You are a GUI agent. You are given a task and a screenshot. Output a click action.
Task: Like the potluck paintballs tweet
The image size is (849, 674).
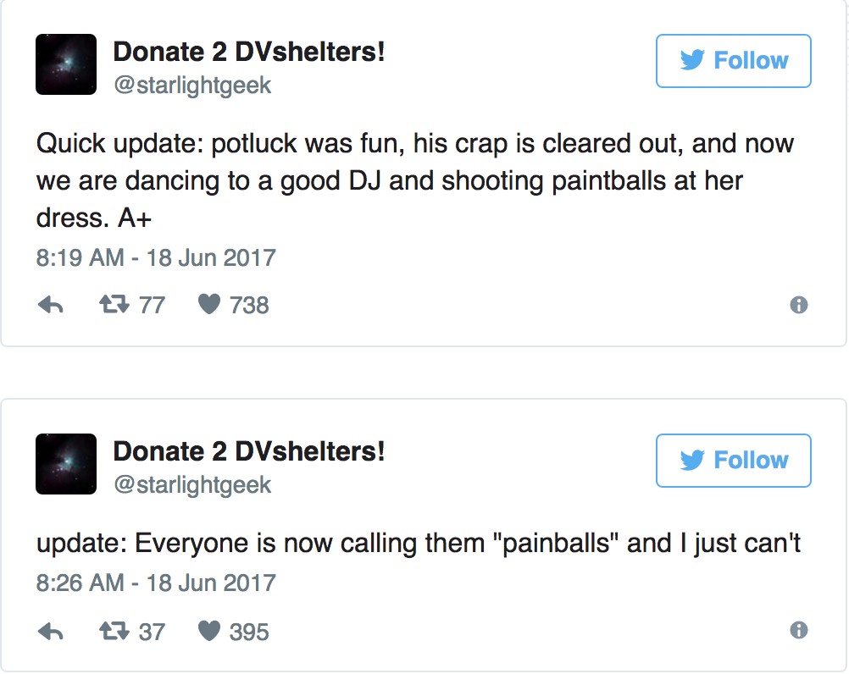[x=209, y=305]
